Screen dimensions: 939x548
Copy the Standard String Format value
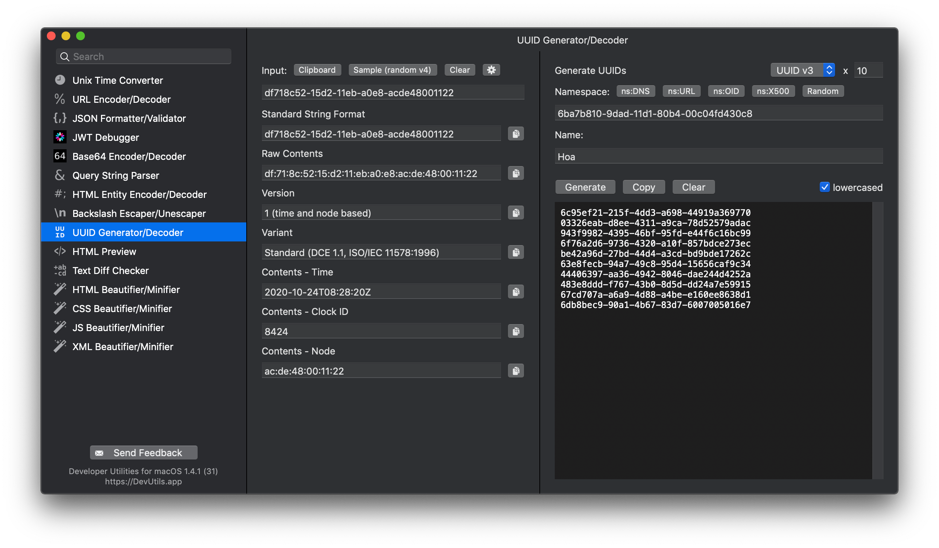tap(516, 134)
